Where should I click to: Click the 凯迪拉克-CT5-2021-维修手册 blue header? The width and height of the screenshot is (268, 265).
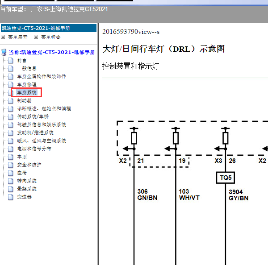(49, 28)
